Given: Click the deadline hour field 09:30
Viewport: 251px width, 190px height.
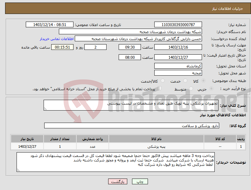Looking at the screenshot, I should [x=130, y=47].
